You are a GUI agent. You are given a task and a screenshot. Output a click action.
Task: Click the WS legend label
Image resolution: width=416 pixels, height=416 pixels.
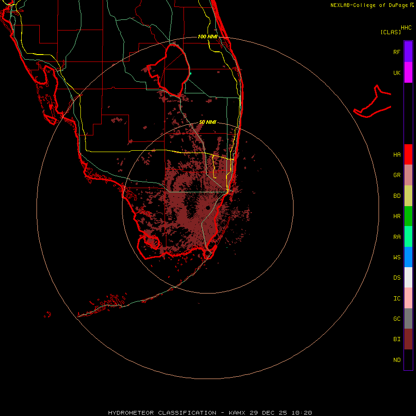point(397,257)
